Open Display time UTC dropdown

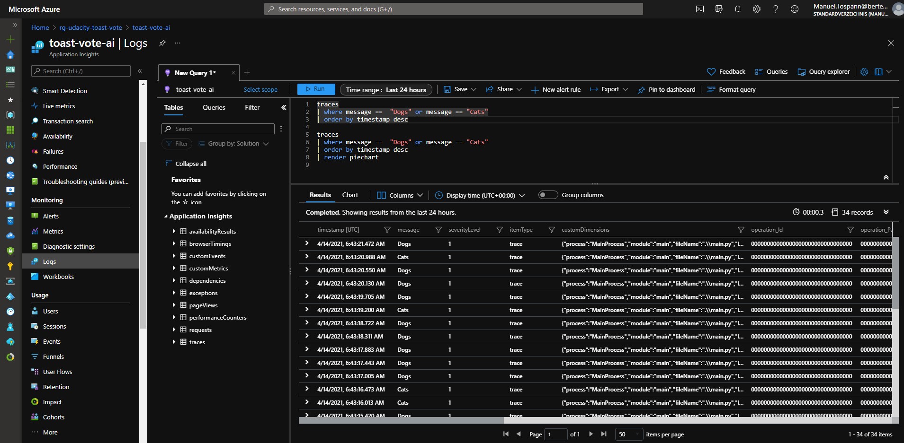pos(480,195)
